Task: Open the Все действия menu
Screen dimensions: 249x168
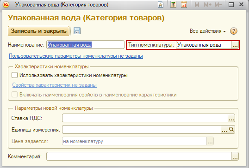Action: 208,31
